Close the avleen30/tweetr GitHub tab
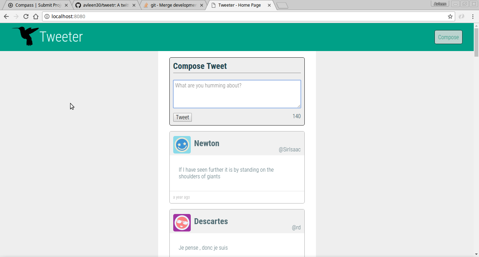 click(x=134, y=5)
